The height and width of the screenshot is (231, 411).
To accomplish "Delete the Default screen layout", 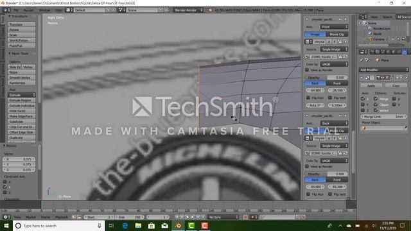I will (x=114, y=10).
